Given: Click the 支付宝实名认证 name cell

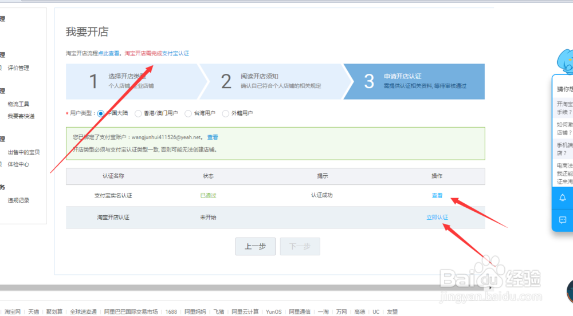Looking at the screenshot, I should click(113, 196).
